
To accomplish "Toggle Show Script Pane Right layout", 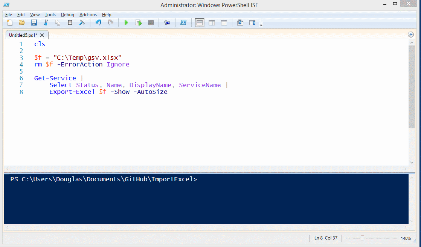I will click(212, 23).
